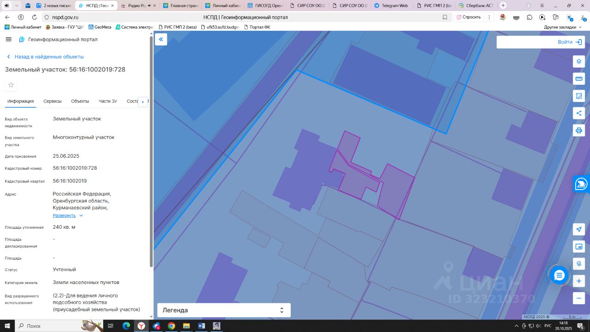This screenshot has height=332, width=590.
Task: Open Портал ФК bookmark
Action: coord(257,27)
